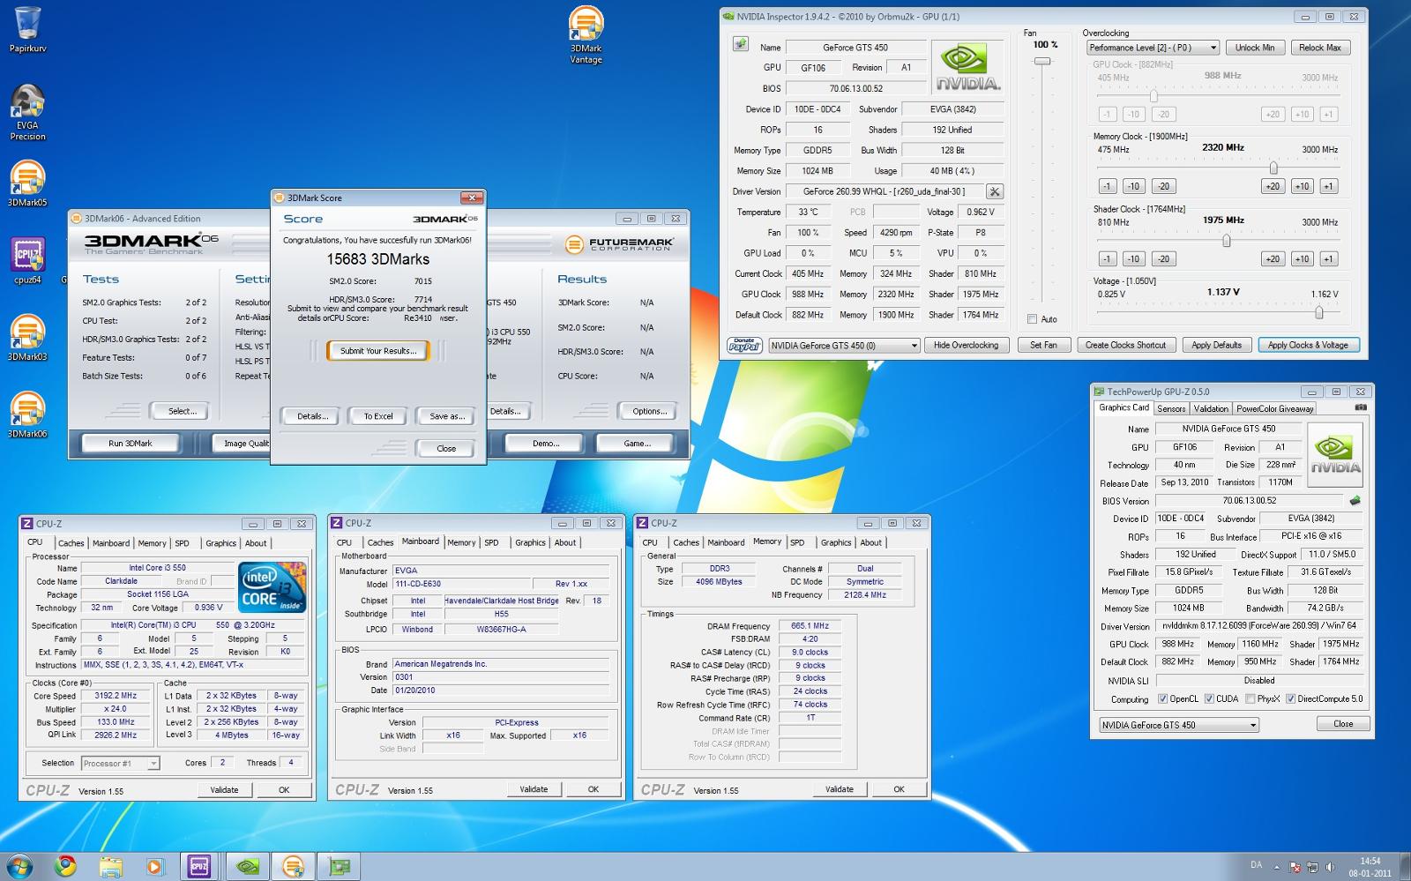Click the DA language indicator in the tray

point(1257,865)
